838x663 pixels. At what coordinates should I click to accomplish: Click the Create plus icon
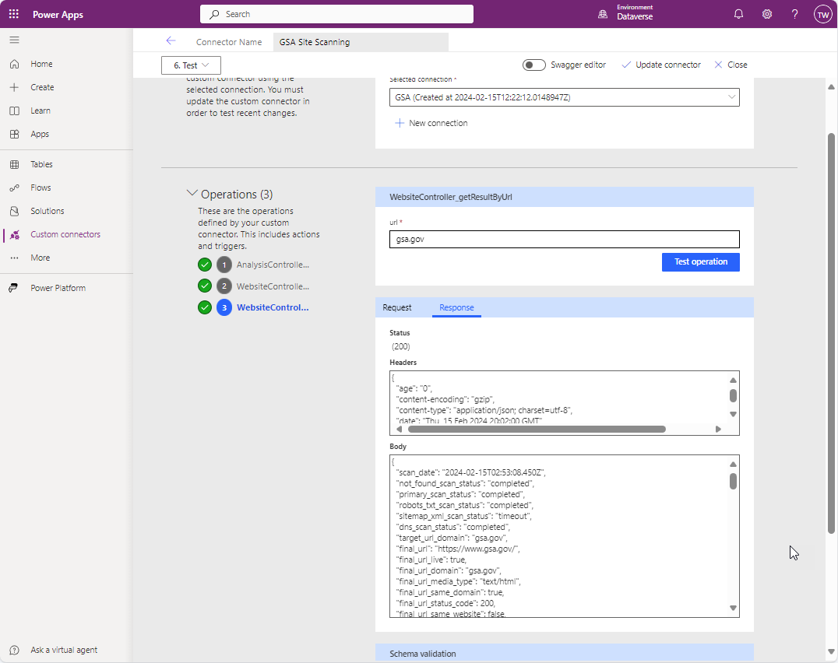point(15,88)
